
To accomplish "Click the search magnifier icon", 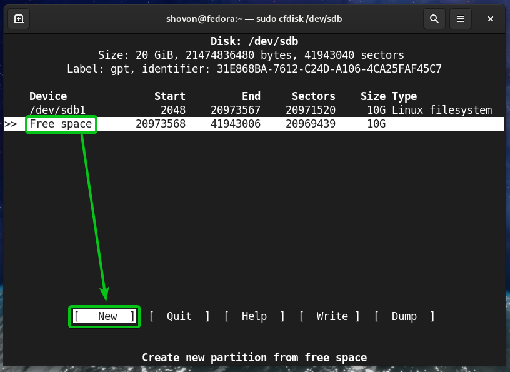I will click(434, 19).
